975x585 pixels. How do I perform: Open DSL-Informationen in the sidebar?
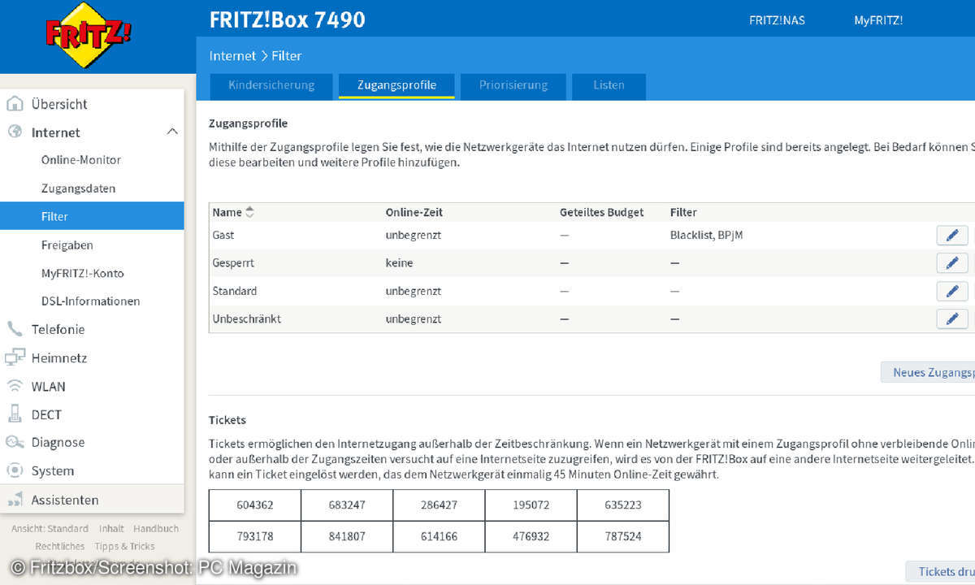pyautogui.click(x=91, y=301)
